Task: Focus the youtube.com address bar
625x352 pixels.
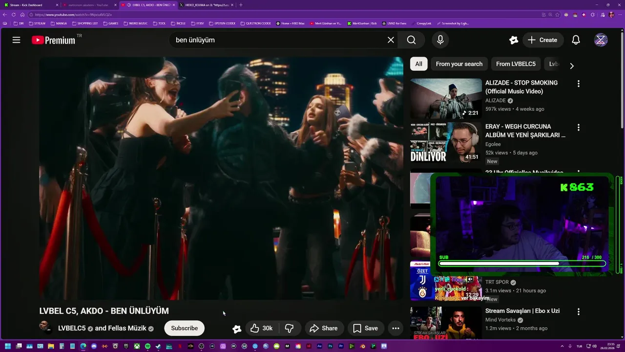Action: pos(283,15)
